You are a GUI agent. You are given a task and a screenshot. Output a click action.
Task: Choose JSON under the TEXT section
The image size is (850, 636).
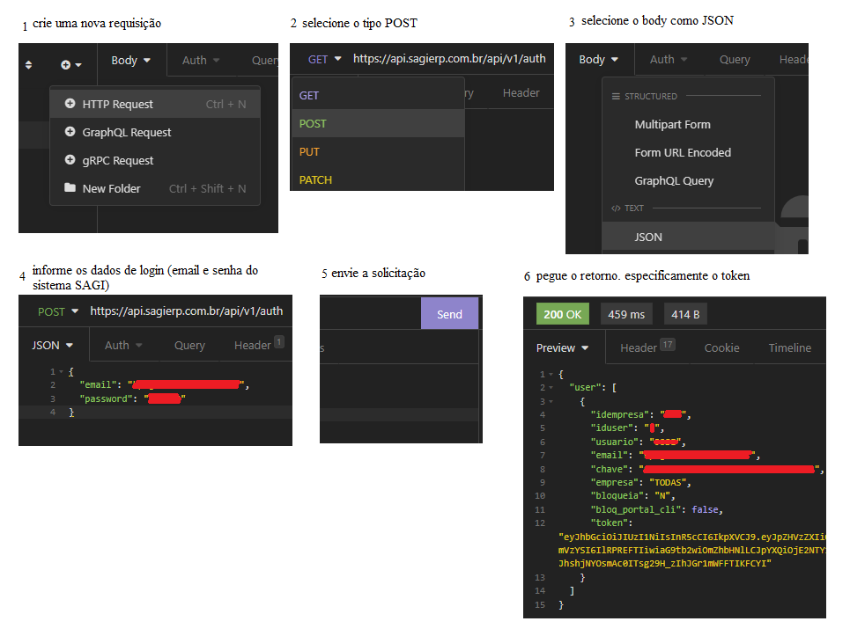point(689,238)
